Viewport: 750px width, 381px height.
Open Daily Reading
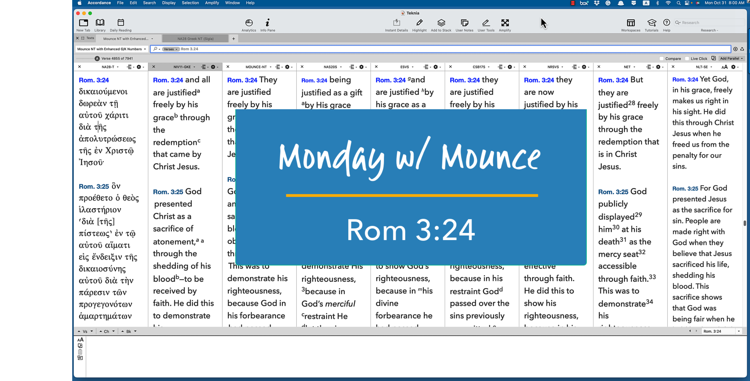(x=121, y=25)
